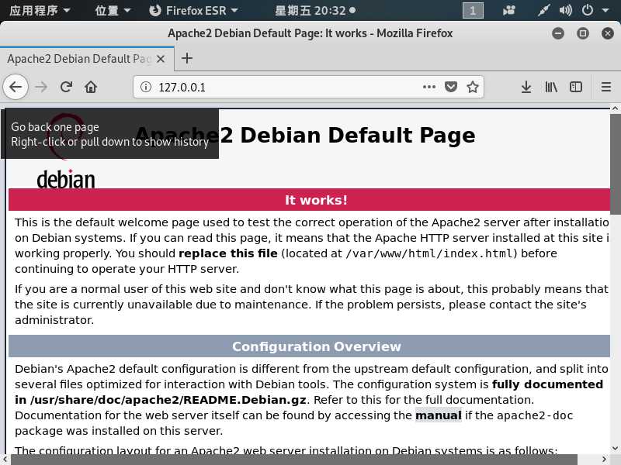Open the Firefox ESR app menu

coord(193,10)
